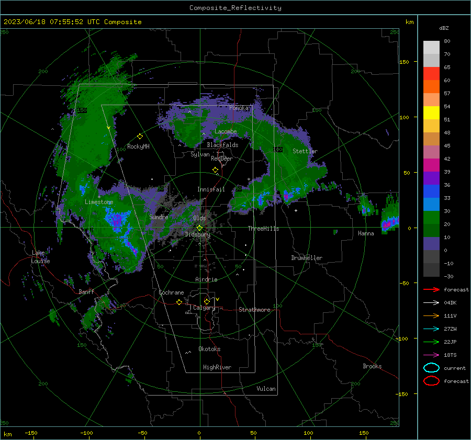Click the Innisfail city label
The width and height of the screenshot is (471, 440).
pyautogui.click(x=211, y=189)
